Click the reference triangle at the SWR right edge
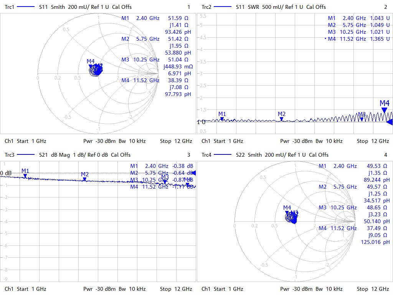This screenshot has height=295, width=393. (390, 122)
